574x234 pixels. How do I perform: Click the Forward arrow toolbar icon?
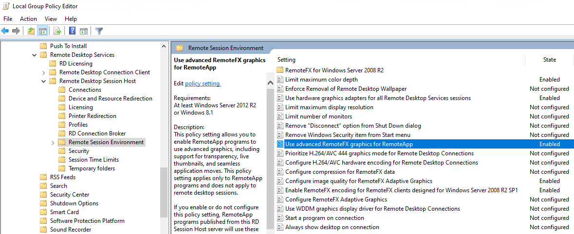click(x=16, y=31)
